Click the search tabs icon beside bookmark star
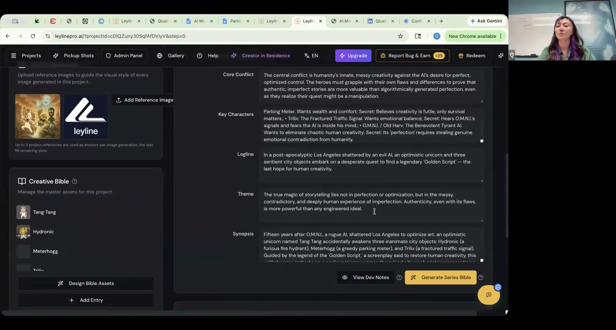Screen dimensions: 616x330 [x=418, y=36]
